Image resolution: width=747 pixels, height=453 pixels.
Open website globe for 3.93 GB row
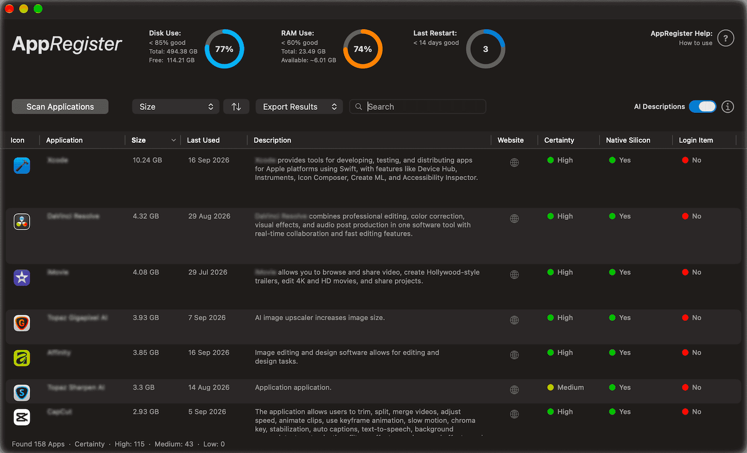tap(514, 320)
